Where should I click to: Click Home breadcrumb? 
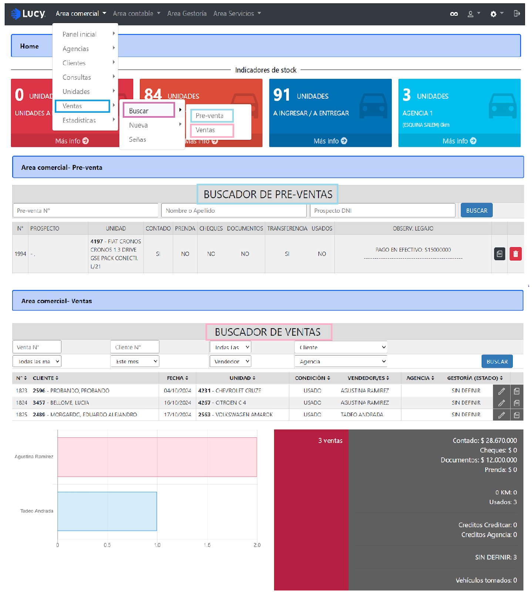tap(30, 46)
